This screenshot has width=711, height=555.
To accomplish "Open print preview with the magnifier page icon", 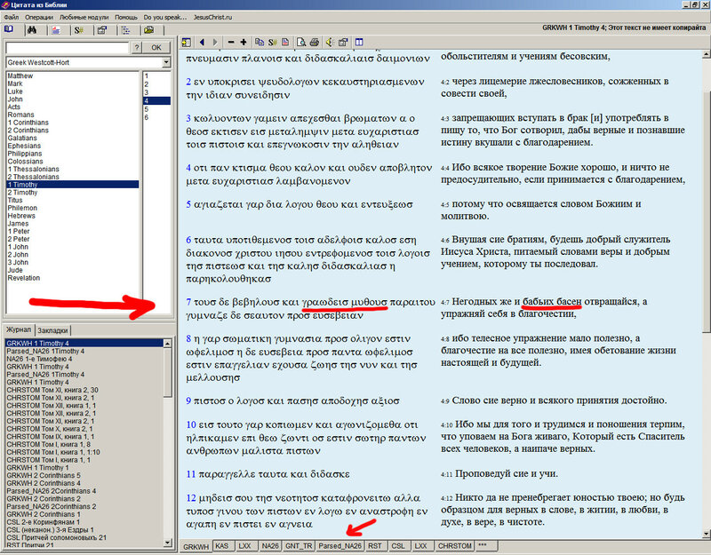I will pos(301,42).
